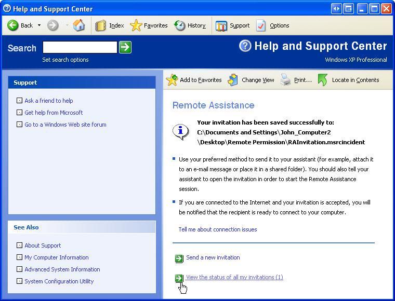
Task: Click Locate in Contents label
Action: pos(355,80)
